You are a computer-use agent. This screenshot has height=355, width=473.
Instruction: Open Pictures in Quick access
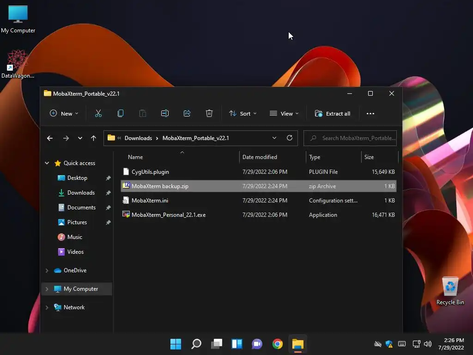click(x=77, y=222)
